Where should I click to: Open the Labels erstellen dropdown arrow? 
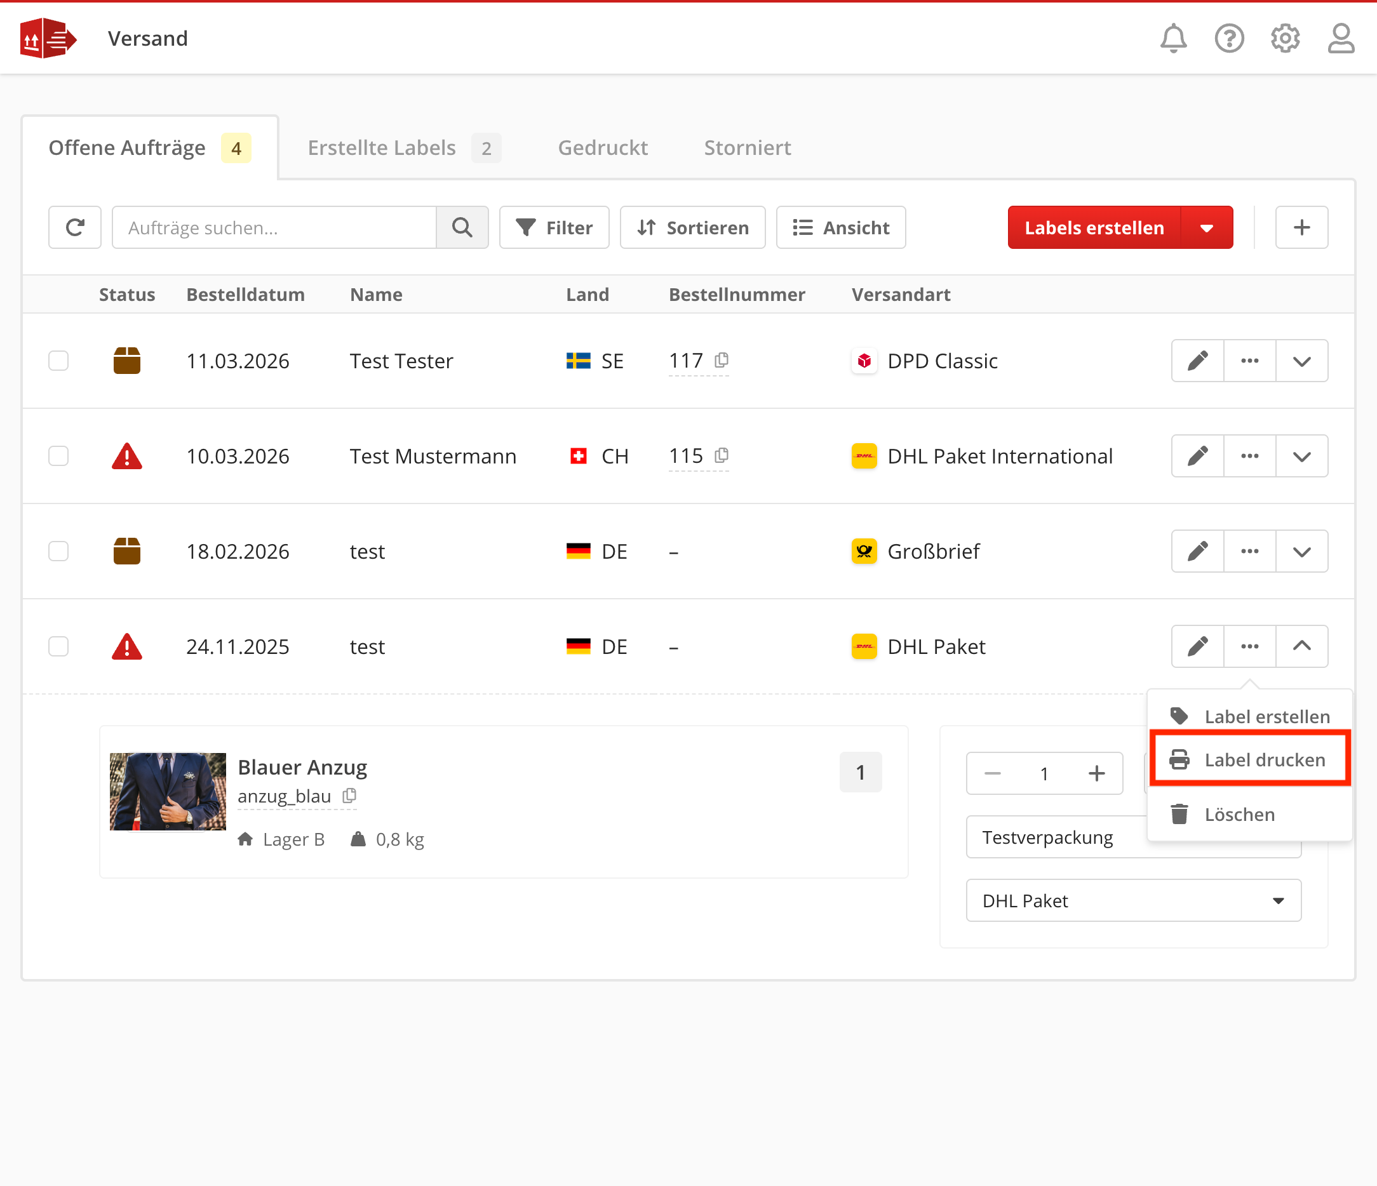(x=1207, y=227)
